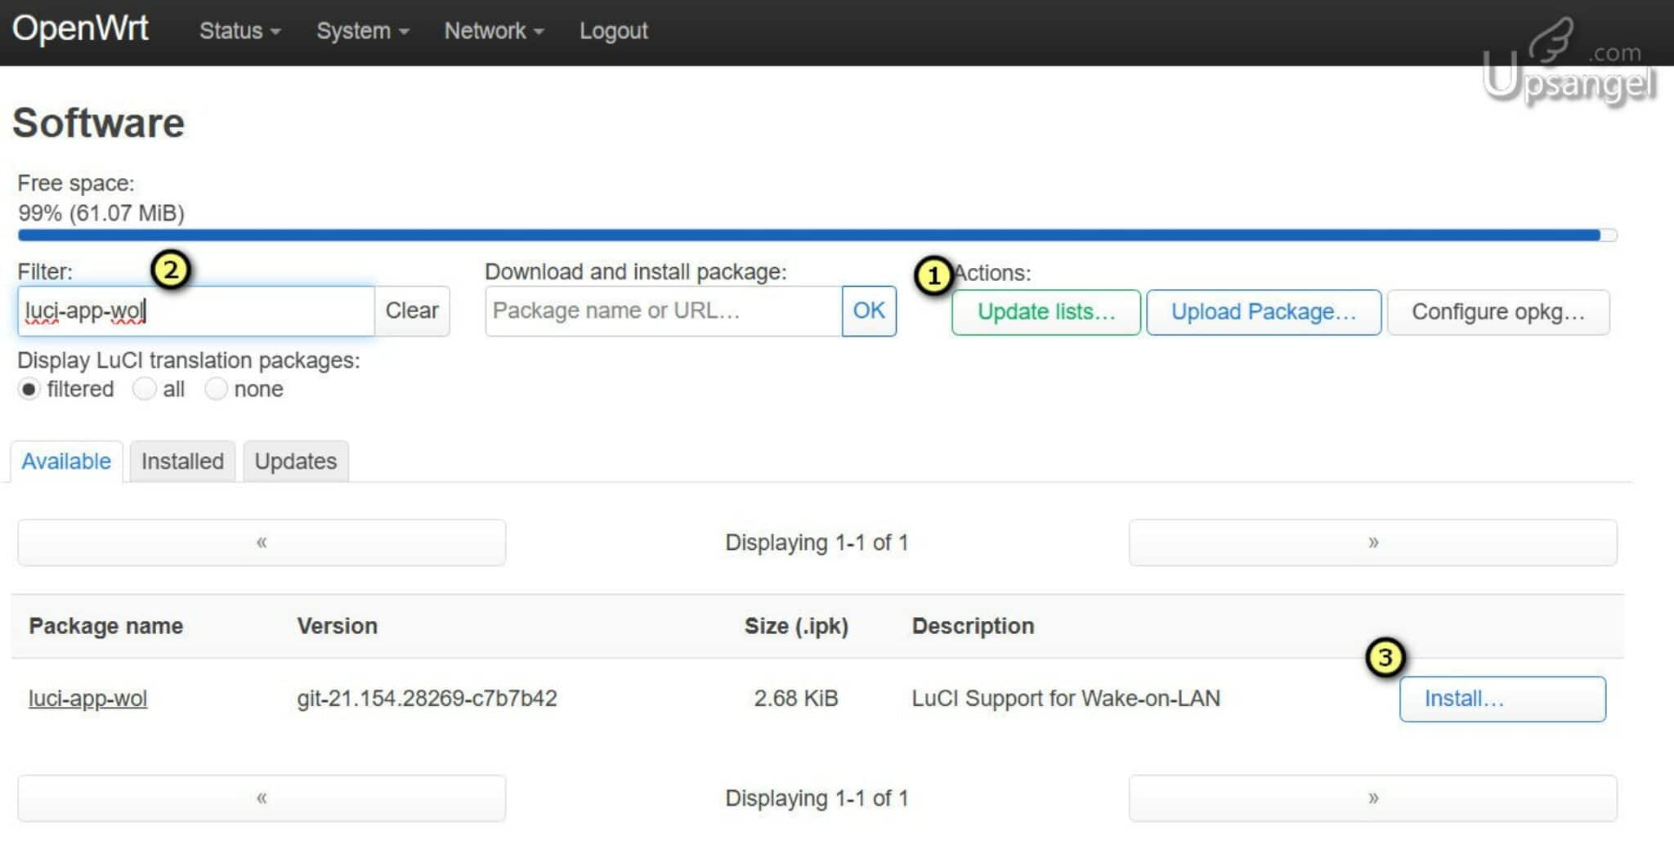
Task: Clear the filter text
Action: point(412,311)
